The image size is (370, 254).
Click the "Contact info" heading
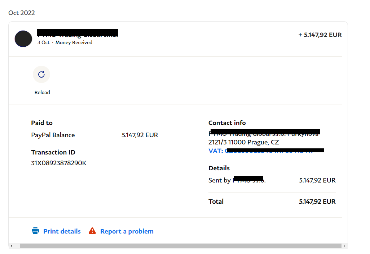(227, 123)
